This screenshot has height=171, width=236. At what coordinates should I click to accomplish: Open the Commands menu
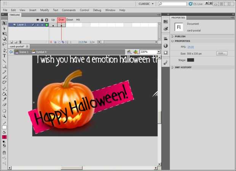point(69,10)
